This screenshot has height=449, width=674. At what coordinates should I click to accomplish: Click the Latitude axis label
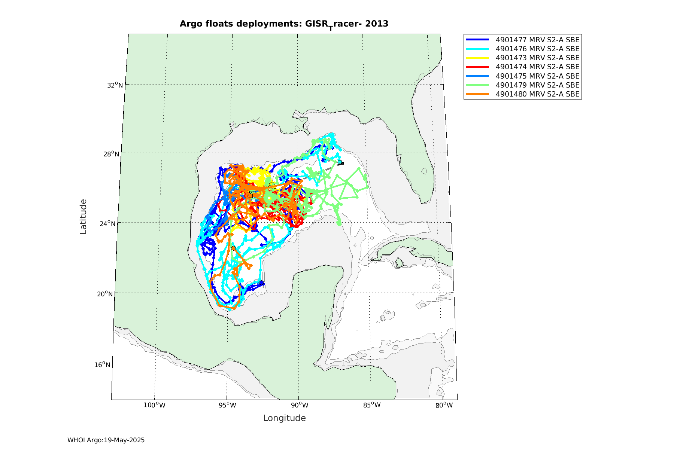point(83,217)
